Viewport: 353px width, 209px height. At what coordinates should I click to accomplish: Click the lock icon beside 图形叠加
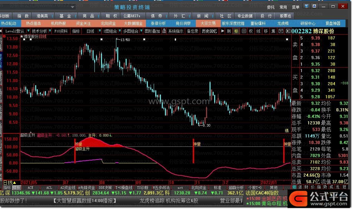point(164,31)
